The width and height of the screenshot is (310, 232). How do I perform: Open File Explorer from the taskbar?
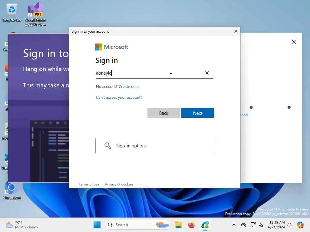[178, 225]
